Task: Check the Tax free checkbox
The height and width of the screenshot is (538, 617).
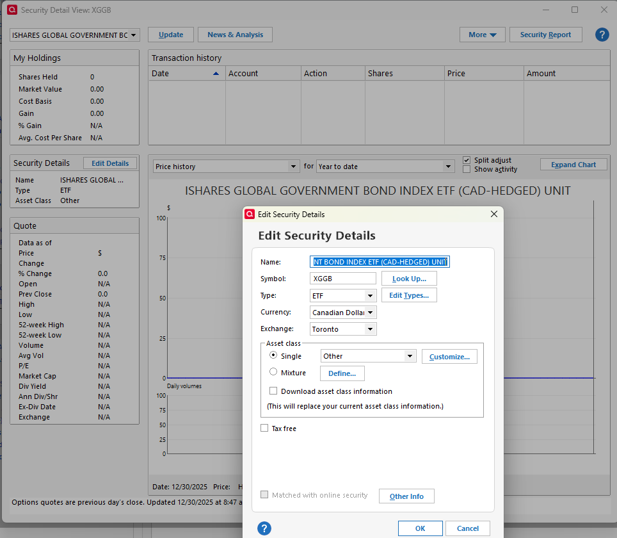Action: 264,428
